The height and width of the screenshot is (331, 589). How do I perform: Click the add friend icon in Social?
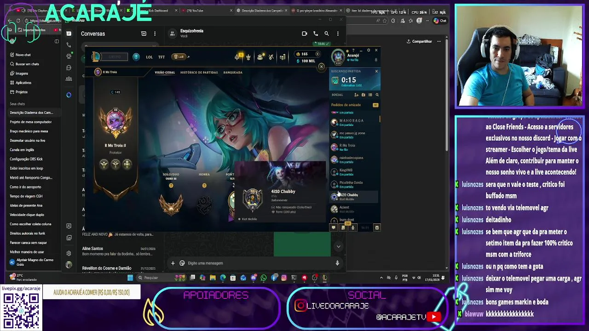tap(356, 95)
